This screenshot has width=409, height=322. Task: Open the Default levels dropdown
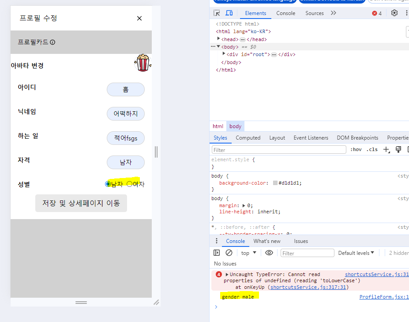356,253
